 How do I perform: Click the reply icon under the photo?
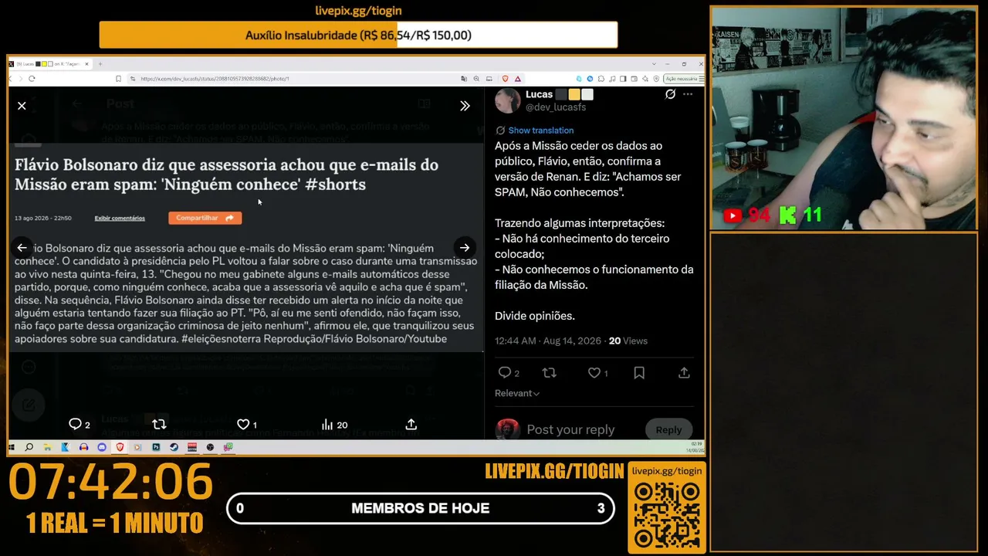pos(75,424)
